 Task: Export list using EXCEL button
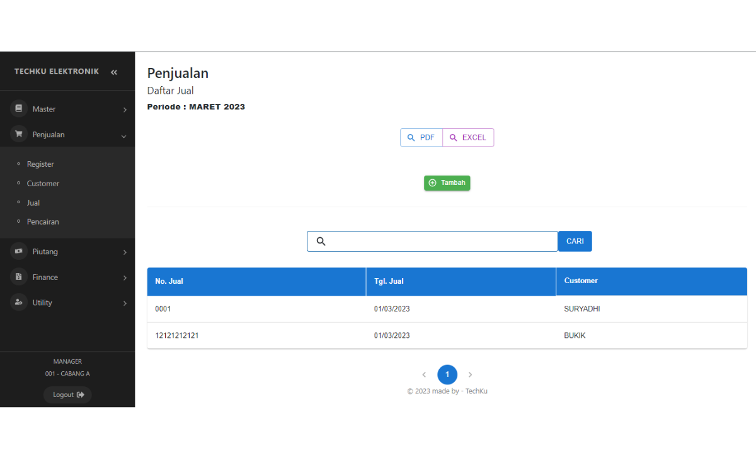(468, 138)
